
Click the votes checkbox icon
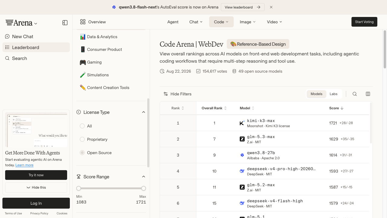point(198,71)
